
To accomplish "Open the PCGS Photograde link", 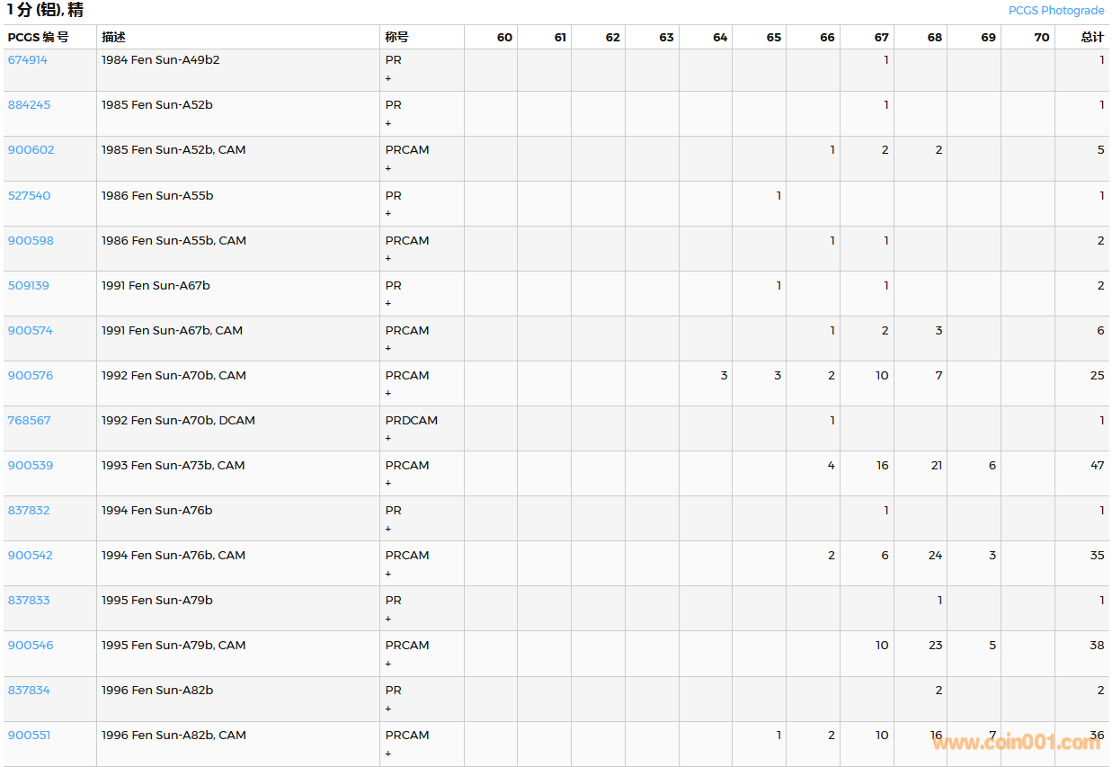I will [1055, 11].
